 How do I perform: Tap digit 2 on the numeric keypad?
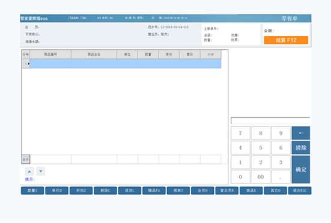tap(261, 162)
